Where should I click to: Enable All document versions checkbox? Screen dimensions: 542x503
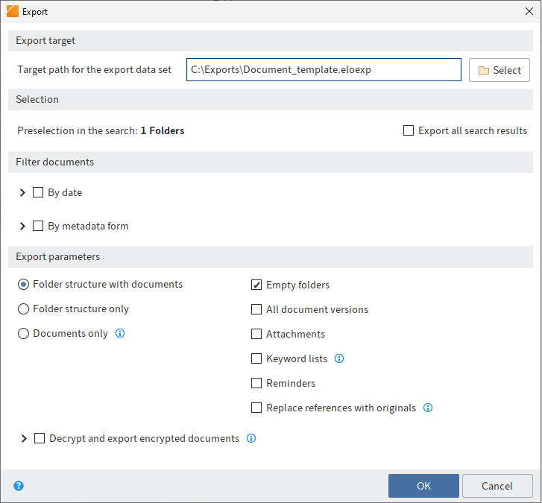[x=256, y=309]
